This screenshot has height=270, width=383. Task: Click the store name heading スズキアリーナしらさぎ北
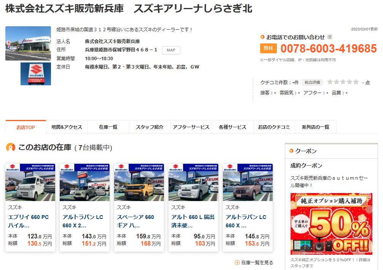(x=193, y=8)
